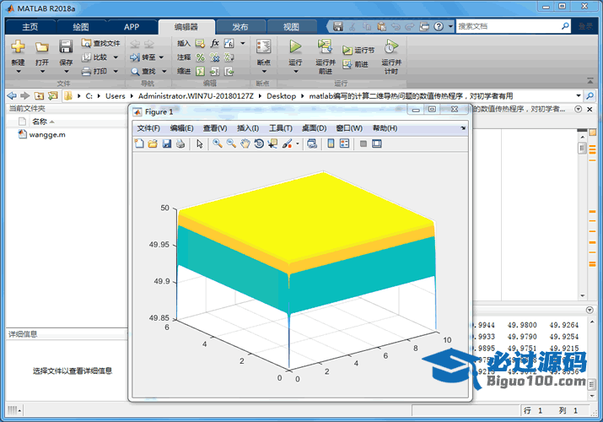
Task: Toggle the brush data tool
Action: point(288,143)
